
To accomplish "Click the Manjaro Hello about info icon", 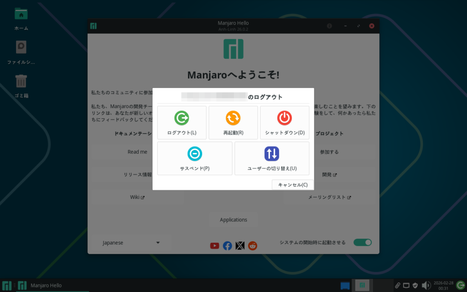I will coord(329,26).
